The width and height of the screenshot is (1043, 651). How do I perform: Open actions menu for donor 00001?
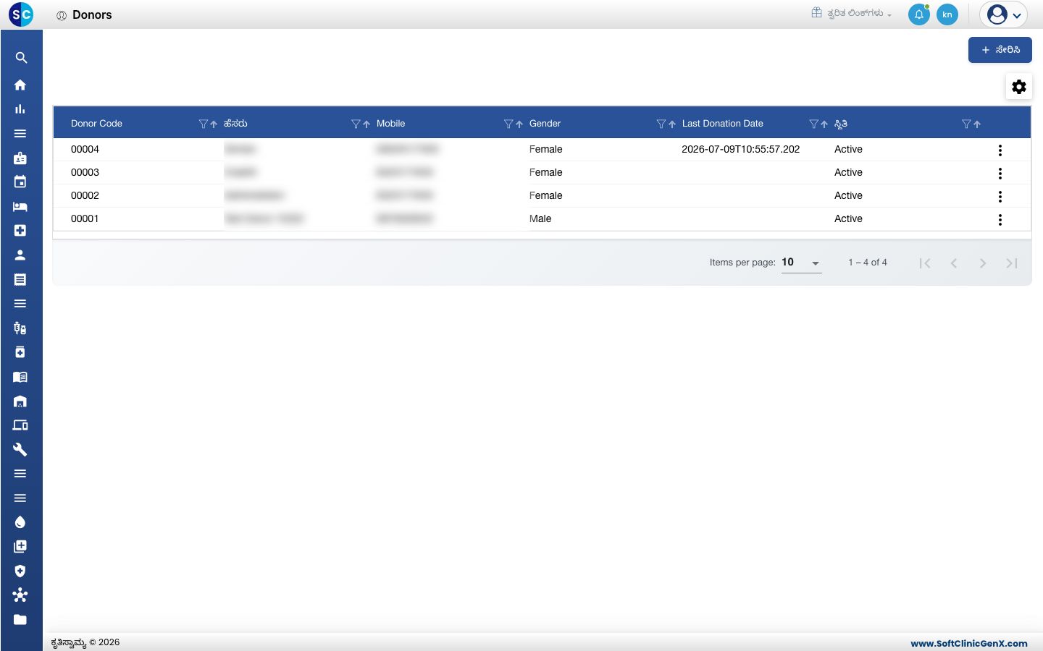[x=1000, y=220]
